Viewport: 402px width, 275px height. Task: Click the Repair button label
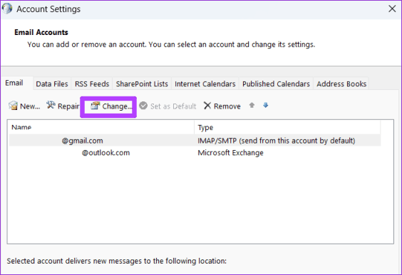click(68, 106)
